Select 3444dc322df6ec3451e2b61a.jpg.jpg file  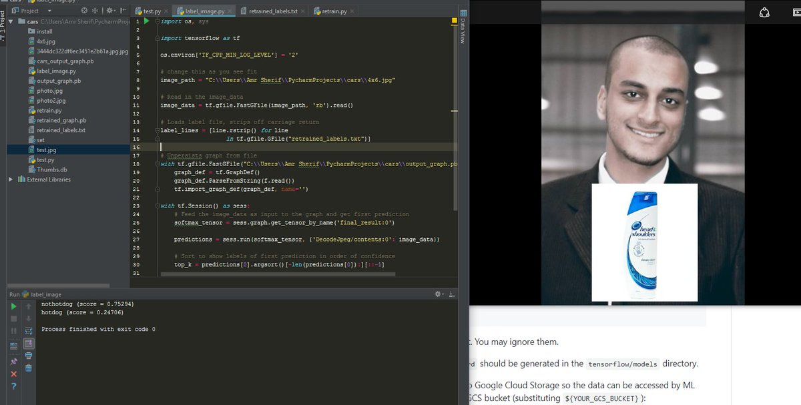78,51
